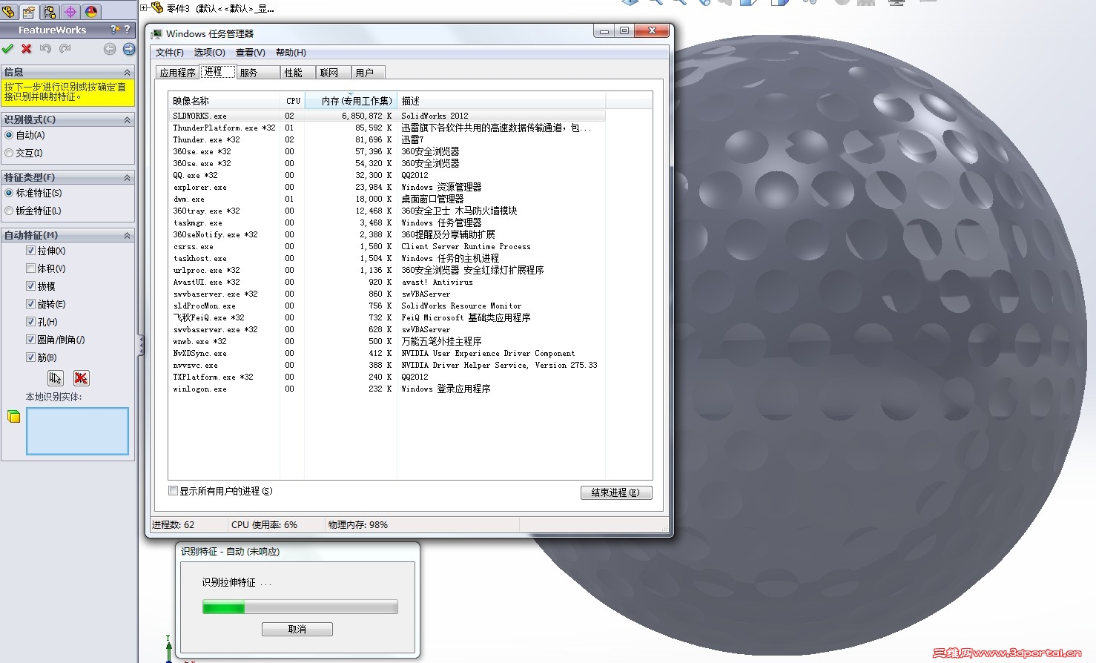
Task: Click the undo arrow in FeatureWorks
Action: (46, 49)
